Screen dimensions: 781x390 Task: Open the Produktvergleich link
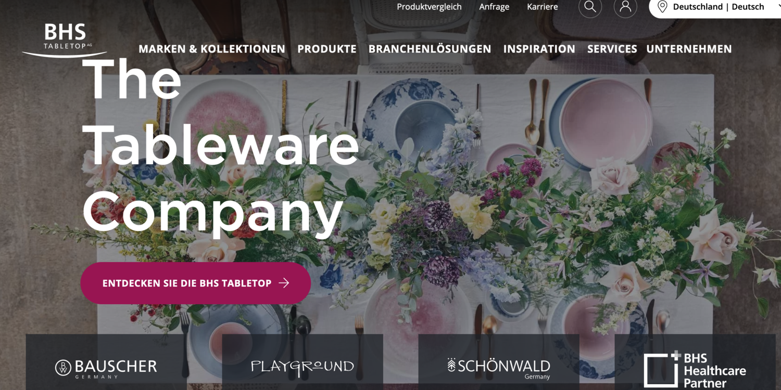point(430,7)
